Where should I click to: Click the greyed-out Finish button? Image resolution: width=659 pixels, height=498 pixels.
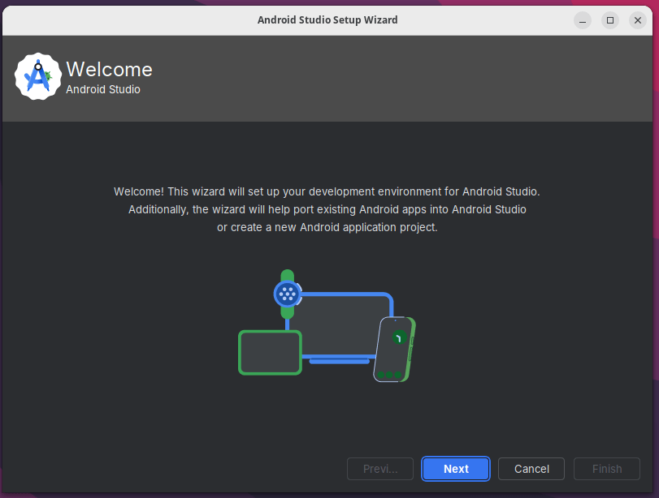(607, 469)
